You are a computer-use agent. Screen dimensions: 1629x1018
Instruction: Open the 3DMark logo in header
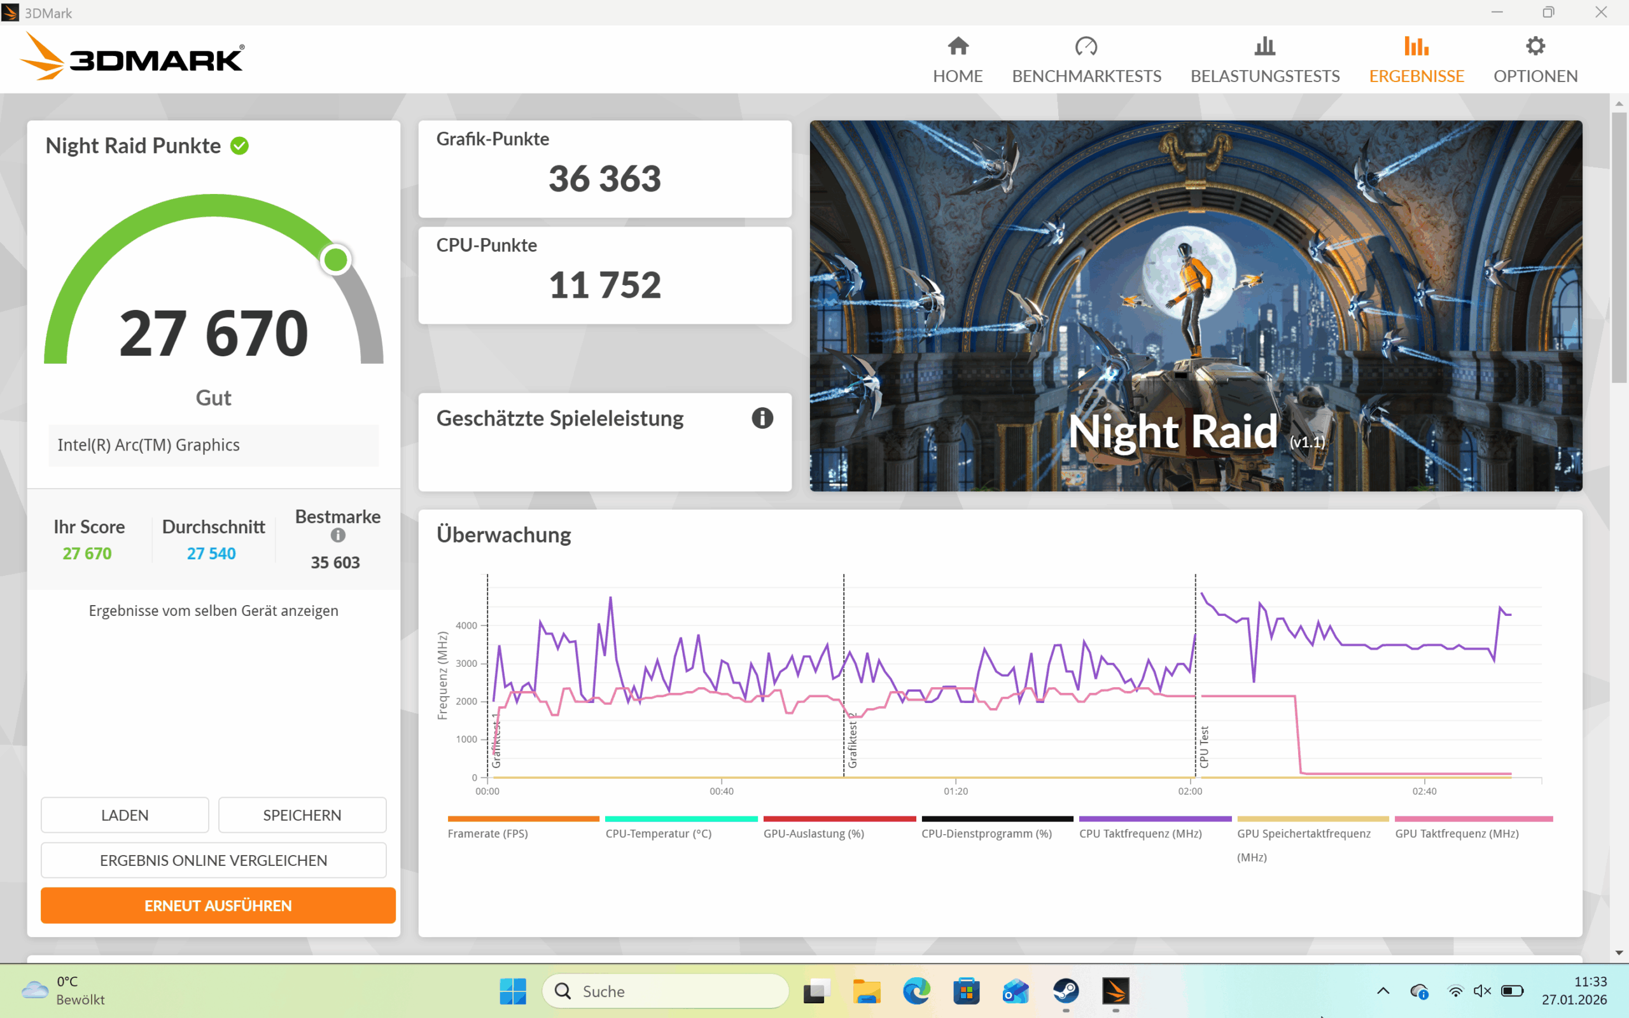pos(132,58)
